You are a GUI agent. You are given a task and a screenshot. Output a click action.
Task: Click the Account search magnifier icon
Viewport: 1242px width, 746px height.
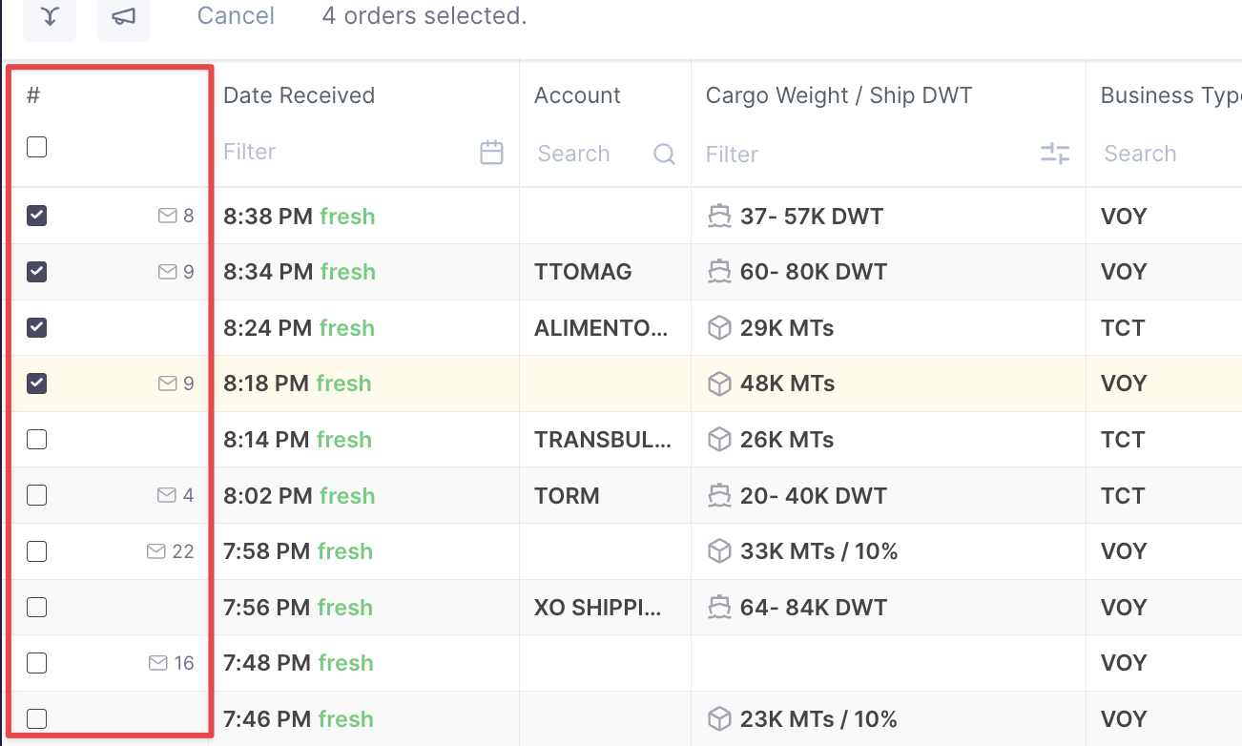[664, 154]
